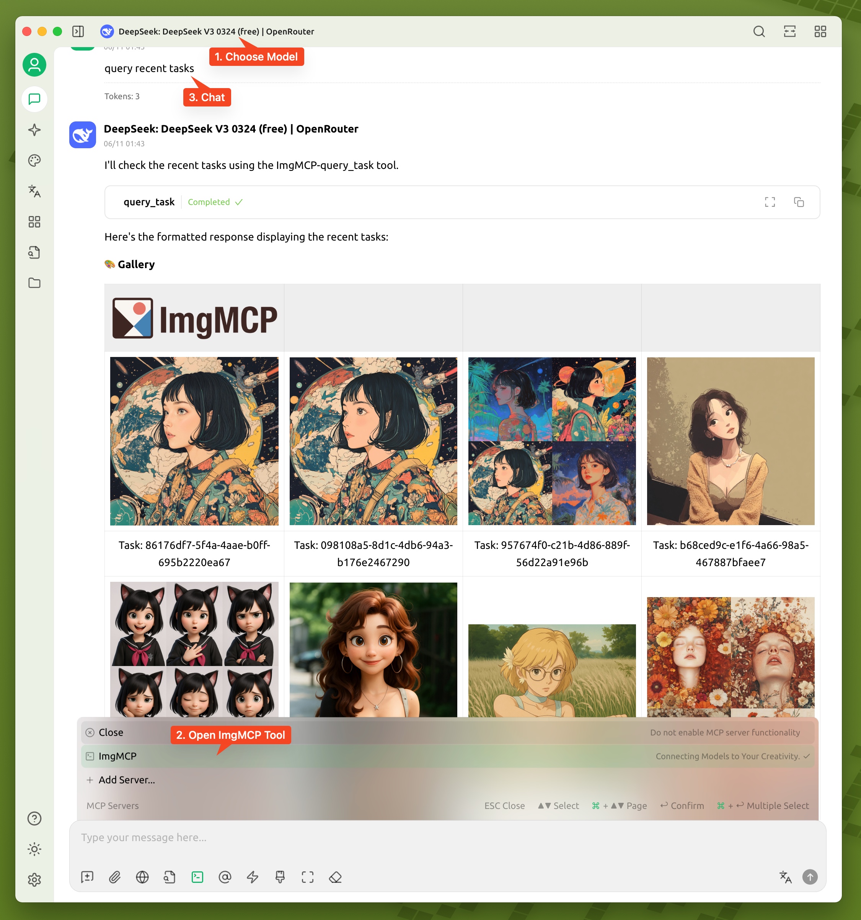Open the Knowledge Base icon in sidebar
Image resolution: width=861 pixels, height=920 pixels.
click(x=34, y=252)
